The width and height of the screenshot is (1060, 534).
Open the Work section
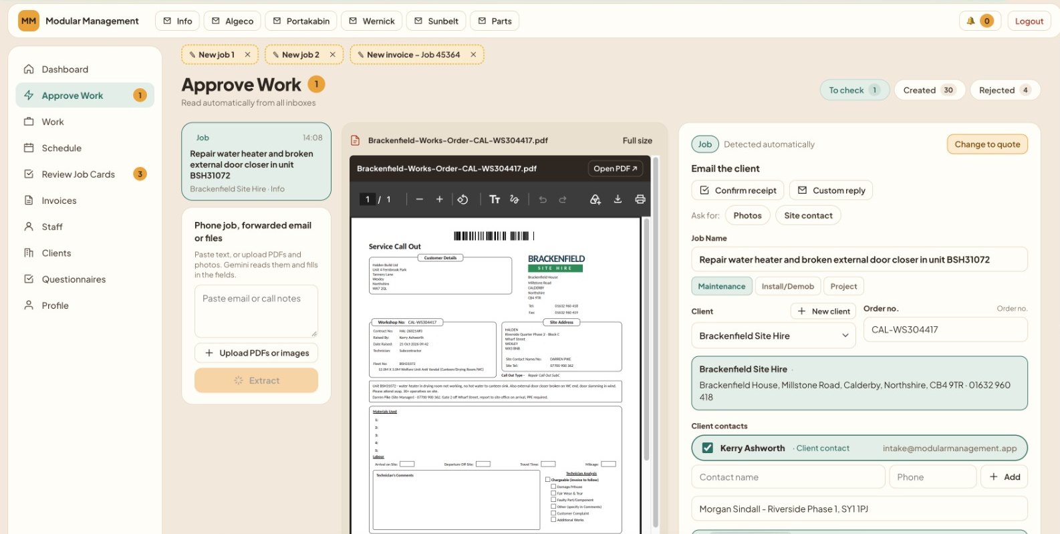(x=85, y=122)
